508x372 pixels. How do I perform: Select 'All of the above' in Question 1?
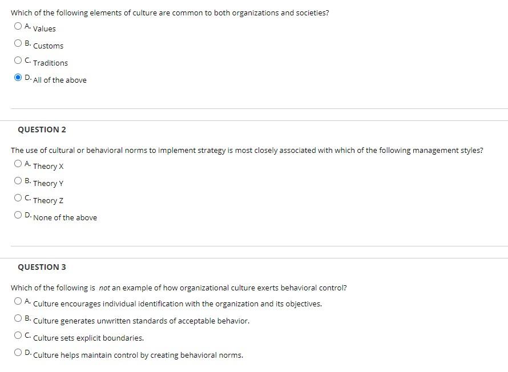[18, 77]
